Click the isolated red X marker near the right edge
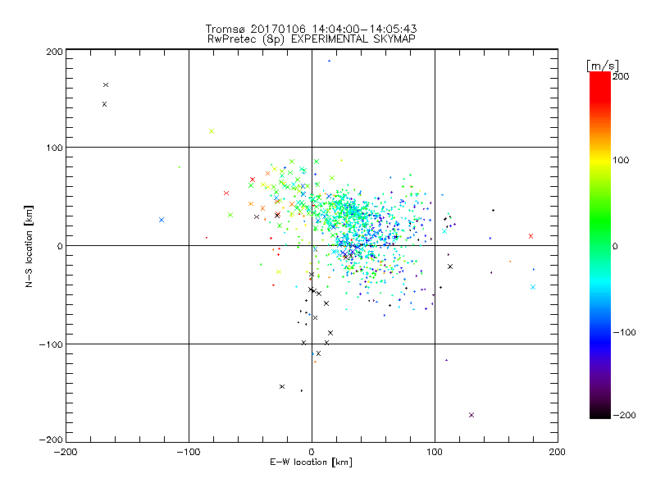656x492 pixels. [x=531, y=236]
